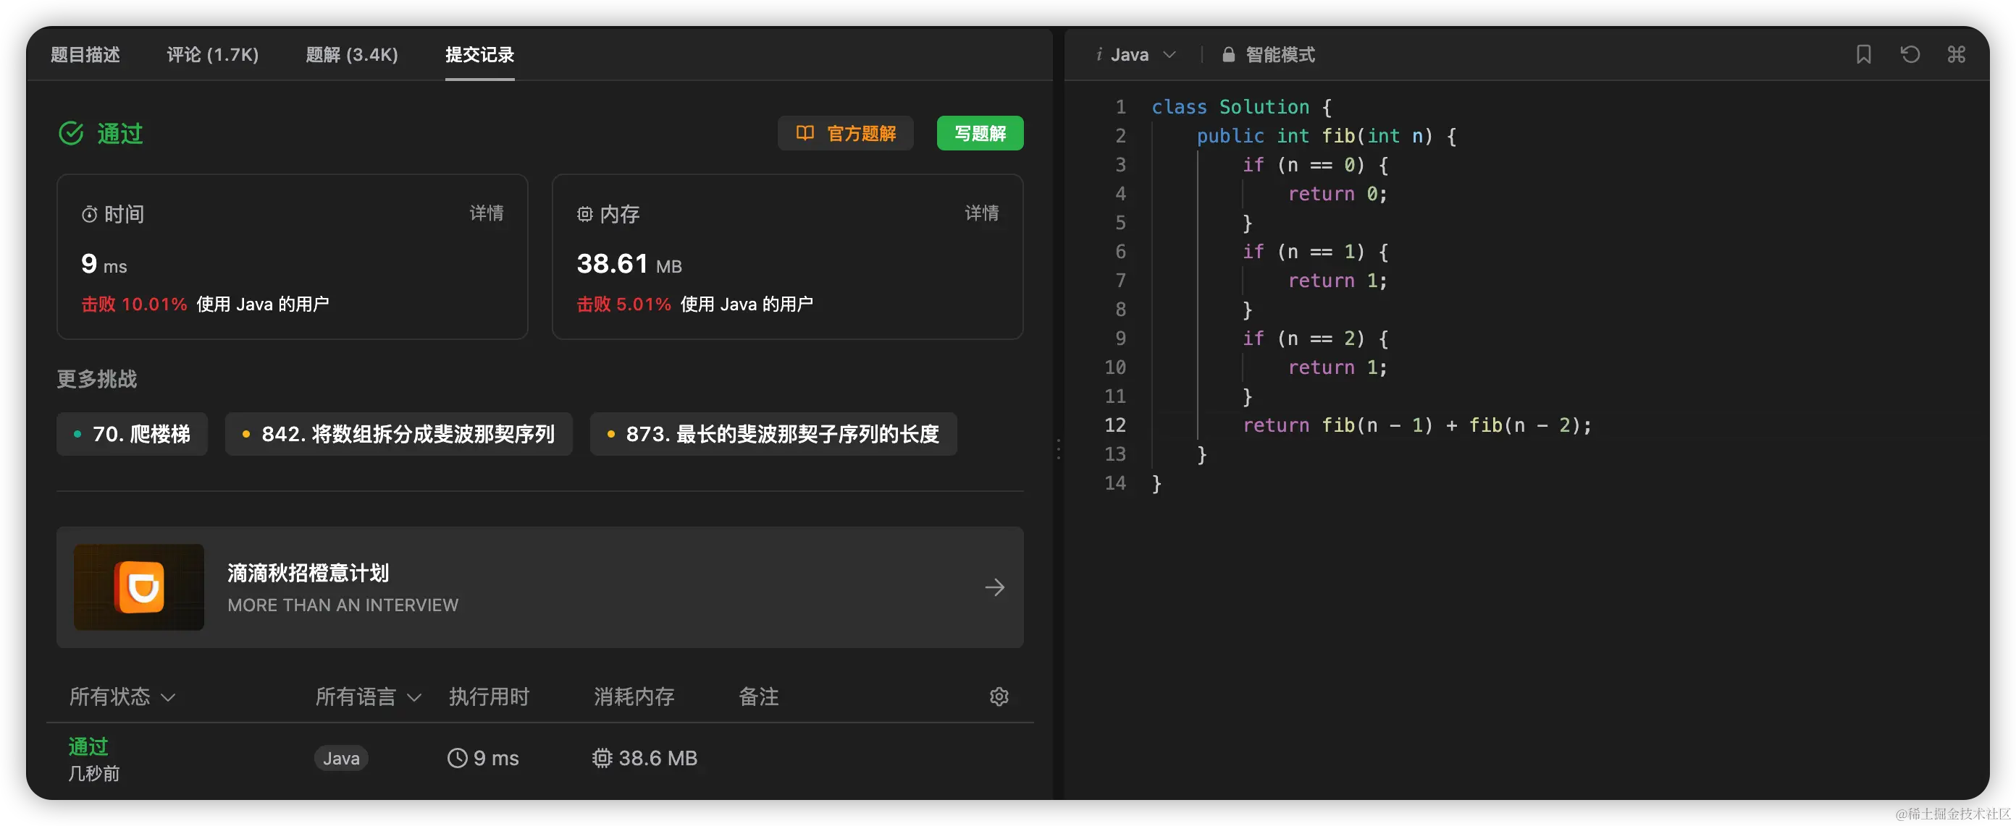Viewport: 2016px width, 826px height.
Task: Open the Java language dropdown
Action: coord(1136,55)
